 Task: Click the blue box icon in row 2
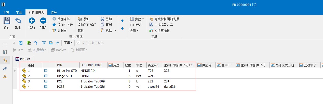point(46,76)
